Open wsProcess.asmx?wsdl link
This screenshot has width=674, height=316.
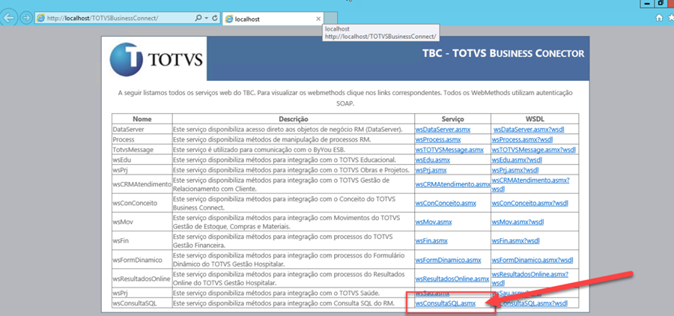[522, 140]
